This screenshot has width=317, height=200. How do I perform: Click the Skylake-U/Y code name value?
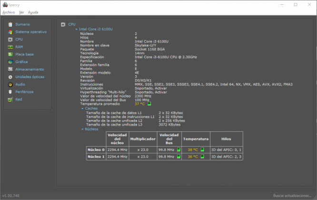[x=145, y=45]
